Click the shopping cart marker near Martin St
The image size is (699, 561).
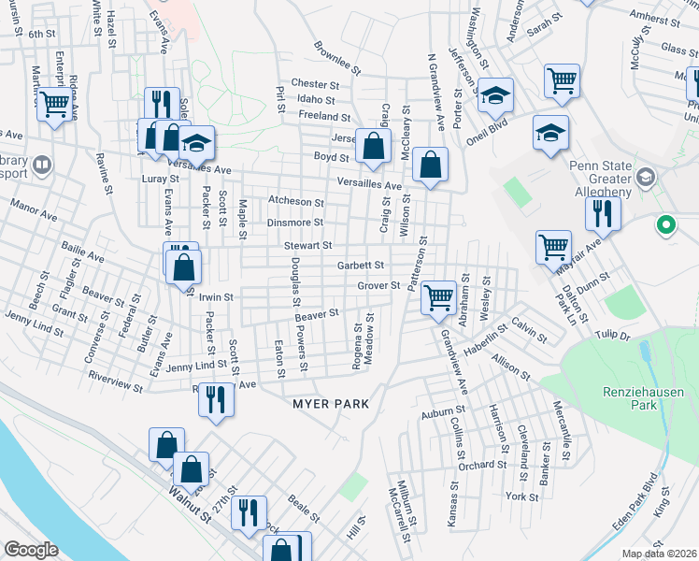[54, 107]
